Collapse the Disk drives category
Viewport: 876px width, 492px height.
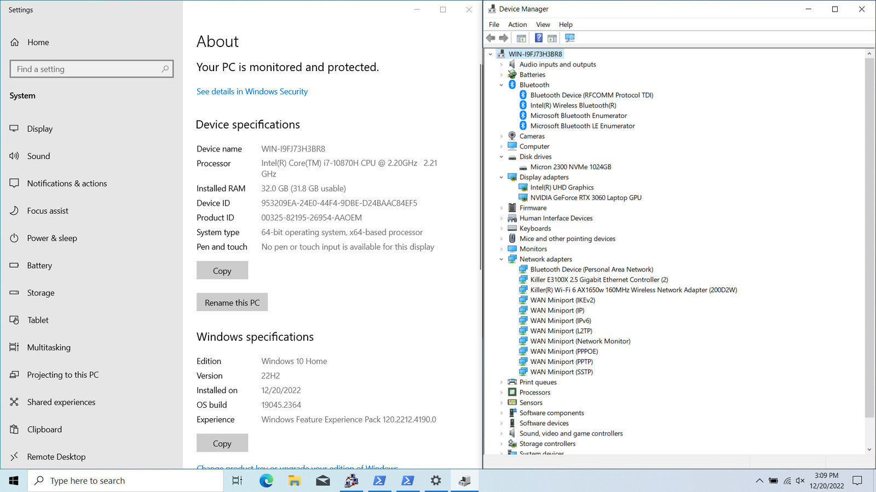click(x=501, y=157)
